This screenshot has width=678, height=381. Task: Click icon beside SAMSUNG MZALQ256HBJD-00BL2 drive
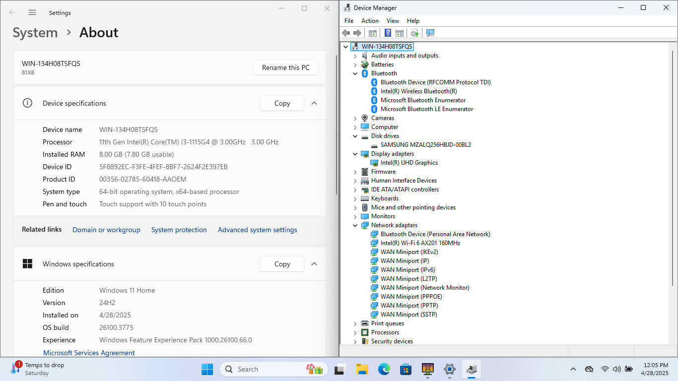(x=374, y=145)
